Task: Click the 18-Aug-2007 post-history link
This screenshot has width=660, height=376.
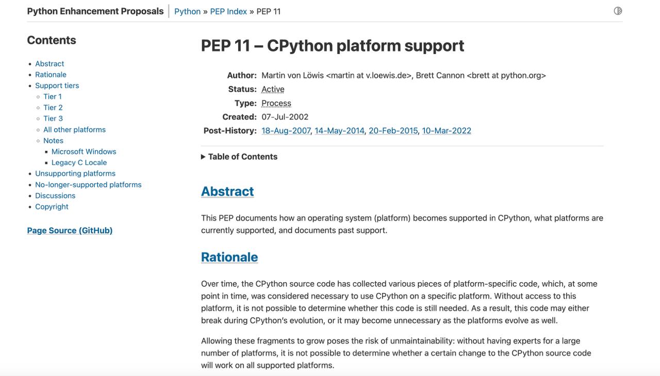Action: point(286,130)
